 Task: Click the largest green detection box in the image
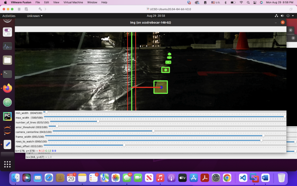click(161, 87)
